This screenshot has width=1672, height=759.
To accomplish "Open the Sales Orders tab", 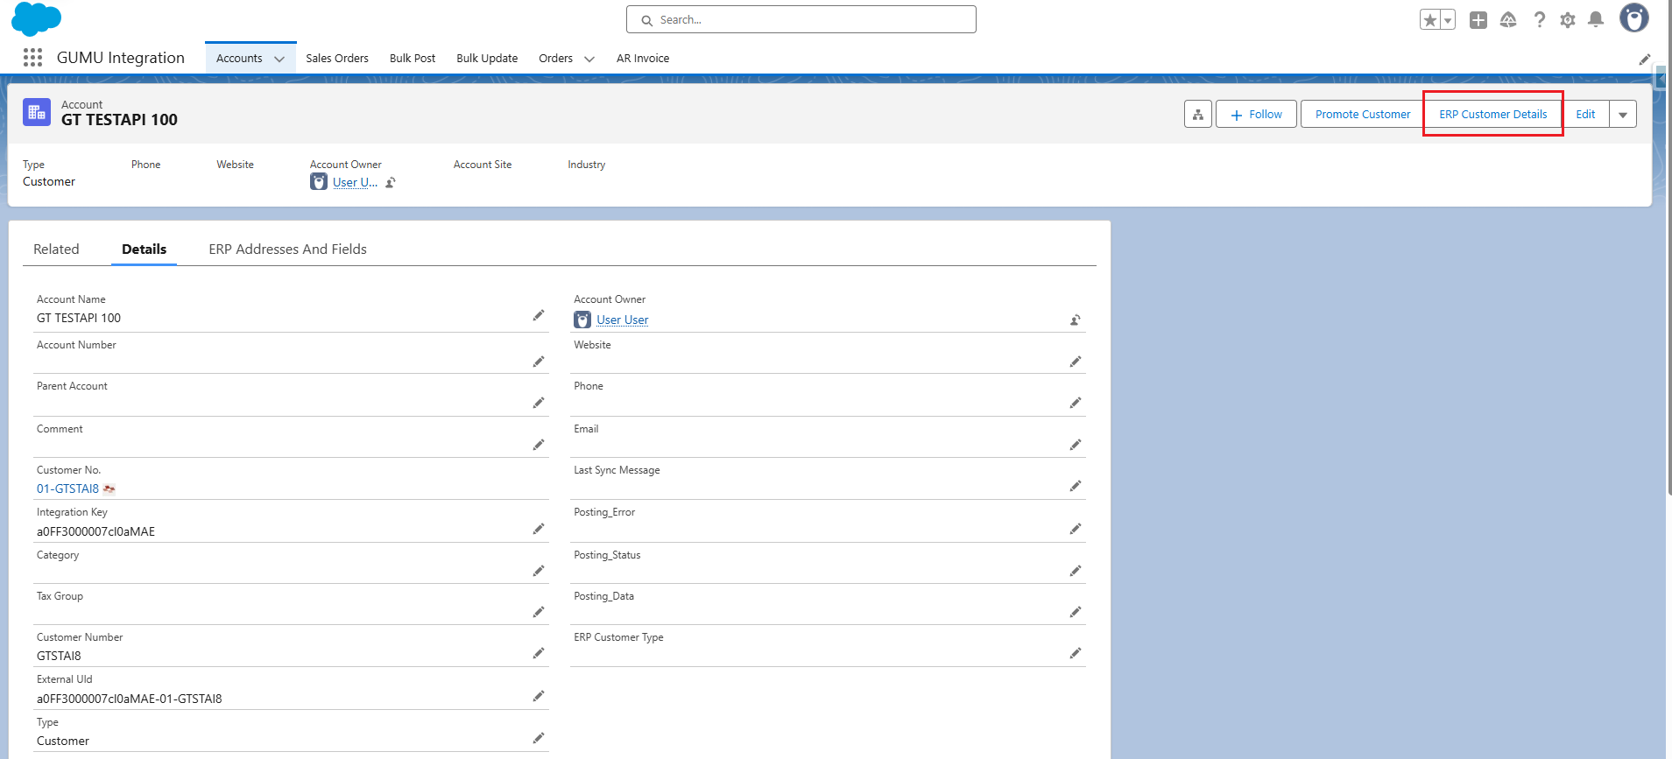I will pyautogui.click(x=337, y=59).
